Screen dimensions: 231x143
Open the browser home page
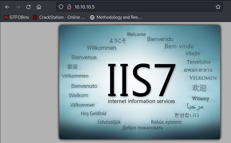pos(39,7)
